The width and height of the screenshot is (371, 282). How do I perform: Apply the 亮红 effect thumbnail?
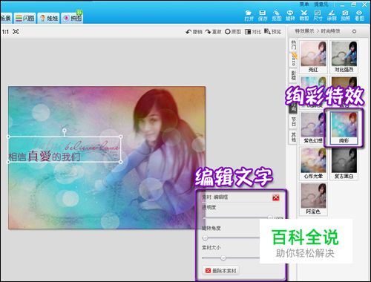point(313,56)
